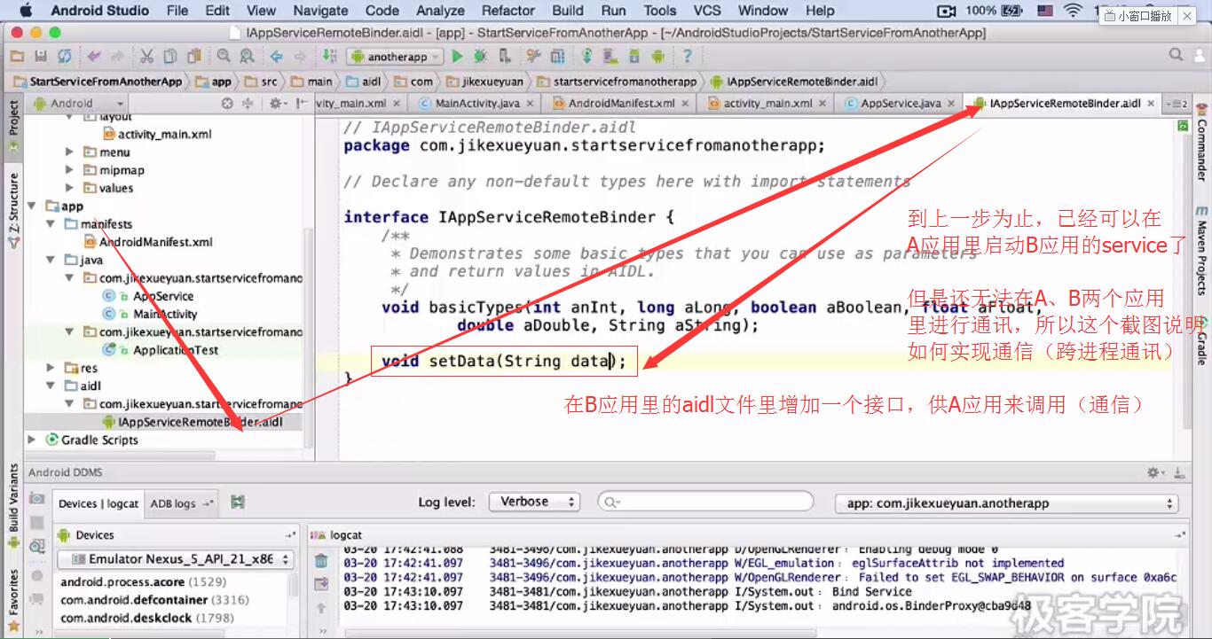Expand the mipmap folder
Screen dimensions: 1212x639
click(x=70, y=170)
